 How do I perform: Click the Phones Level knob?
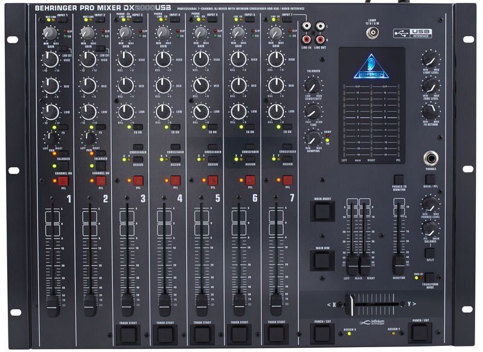[x=430, y=203]
